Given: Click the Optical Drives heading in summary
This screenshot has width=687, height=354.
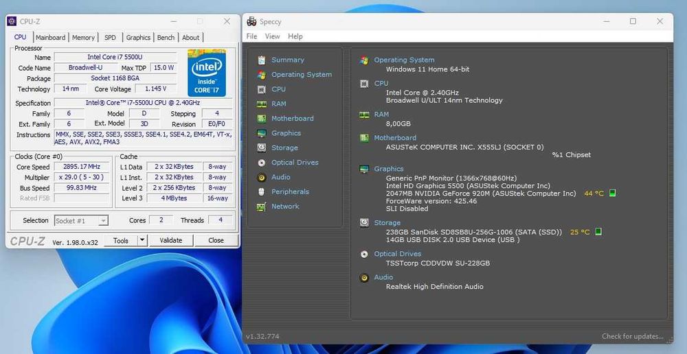Looking at the screenshot, I should (x=397, y=254).
